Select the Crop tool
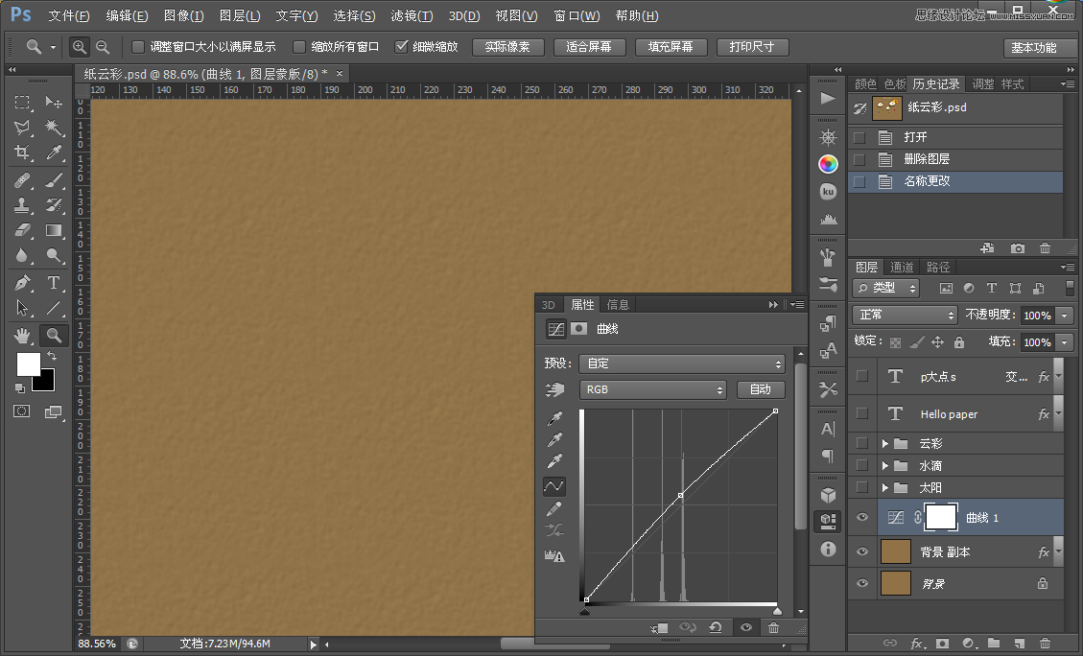The width and height of the screenshot is (1083, 656). click(x=22, y=152)
